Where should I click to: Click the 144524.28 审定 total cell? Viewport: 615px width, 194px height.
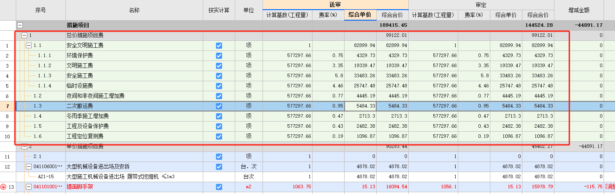pos(538,25)
